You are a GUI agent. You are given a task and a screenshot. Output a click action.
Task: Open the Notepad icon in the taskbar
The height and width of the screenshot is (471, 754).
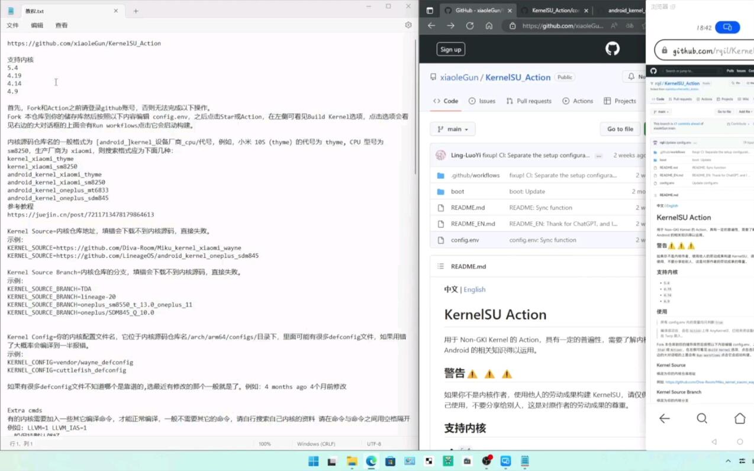click(525, 461)
